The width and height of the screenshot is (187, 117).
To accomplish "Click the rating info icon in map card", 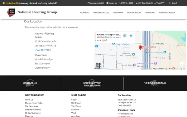I will [x=106, y=40].
